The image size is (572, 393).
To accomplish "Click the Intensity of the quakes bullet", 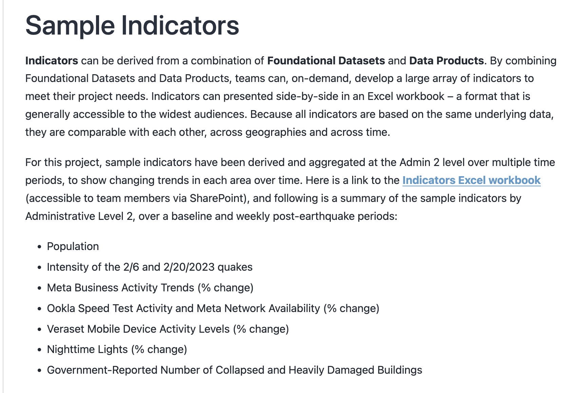I will [x=150, y=267].
